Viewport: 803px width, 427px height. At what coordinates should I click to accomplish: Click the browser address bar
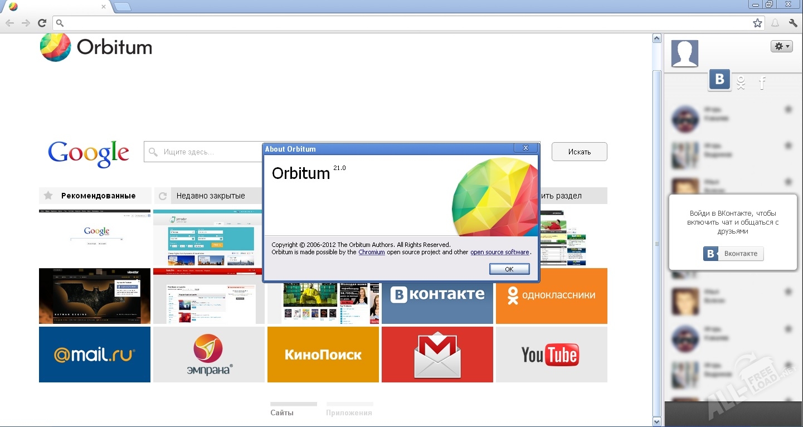tap(401, 23)
